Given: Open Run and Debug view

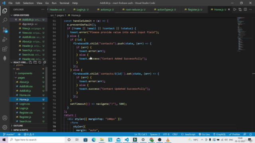Looking at the screenshot, I should [x=5, y=39].
